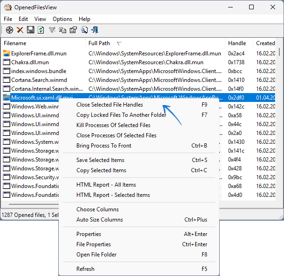Click the magnifier find toolbar icon
The image size is (284, 276).
(84, 30)
